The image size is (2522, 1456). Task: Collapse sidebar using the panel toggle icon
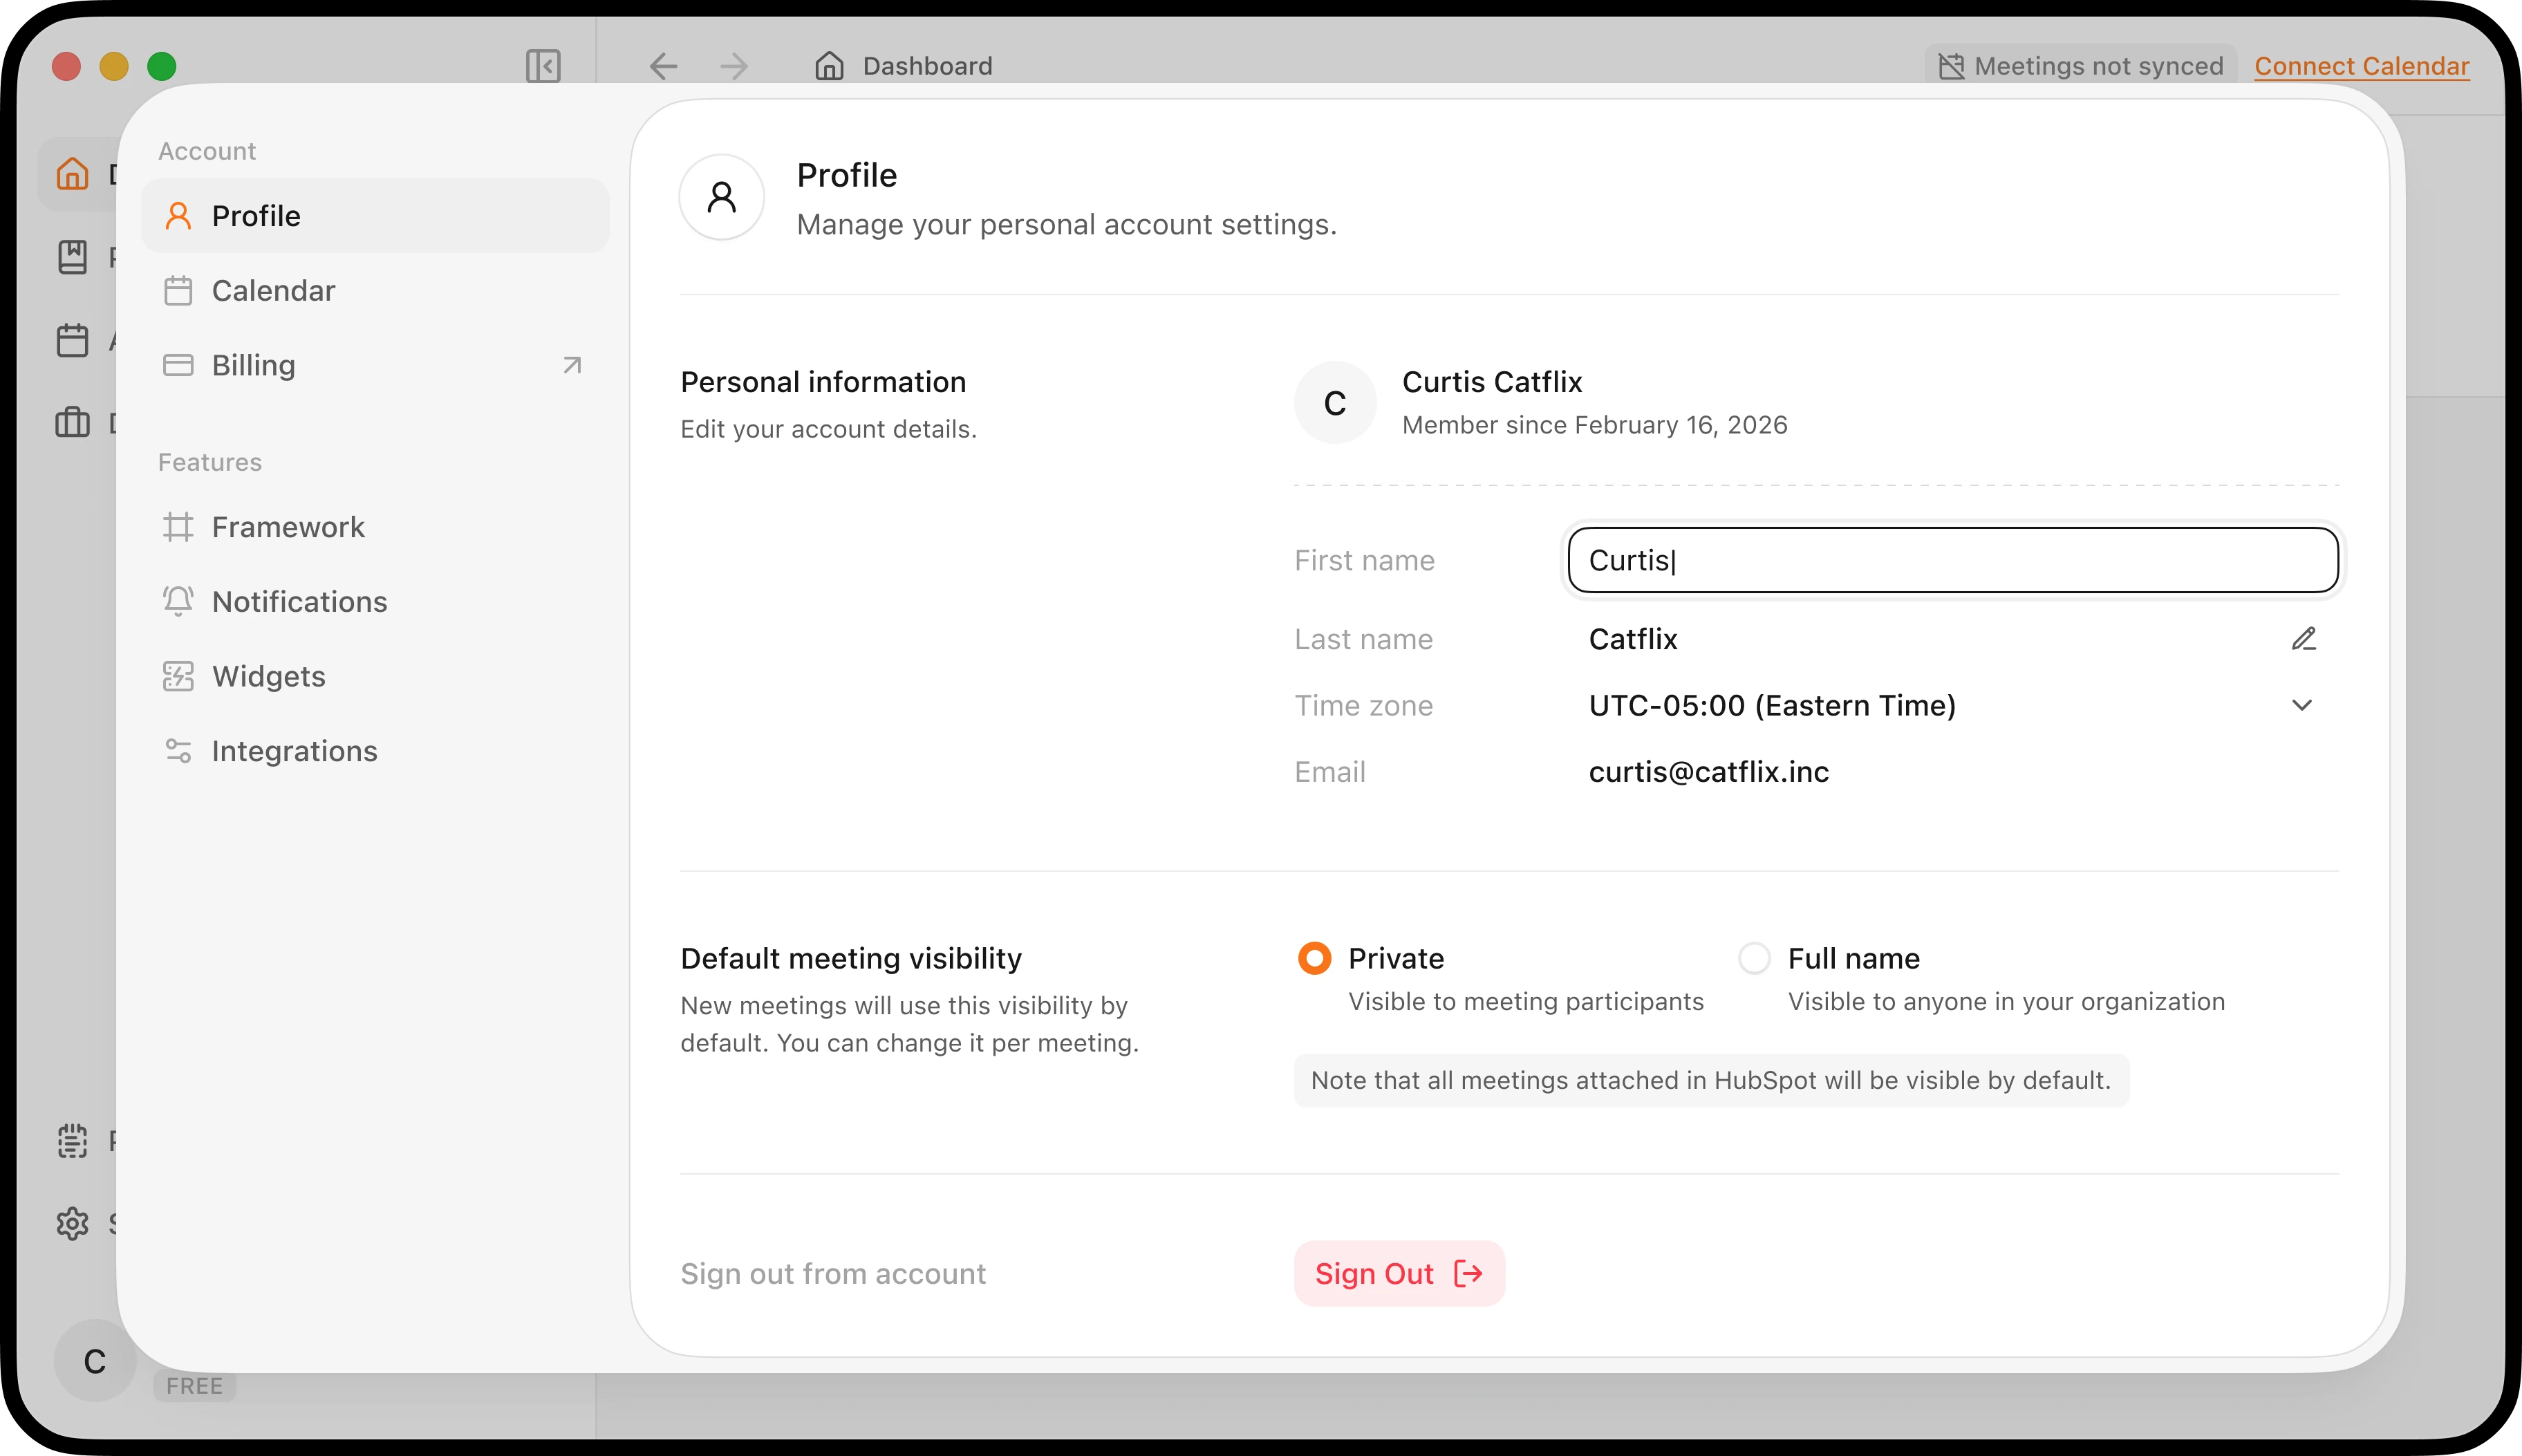[543, 66]
